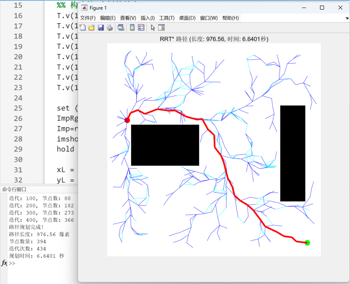The width and height of the screenshot is (350, 284).
Task: Open the toolbar overflow chevron
Action: tap(346, 18)
